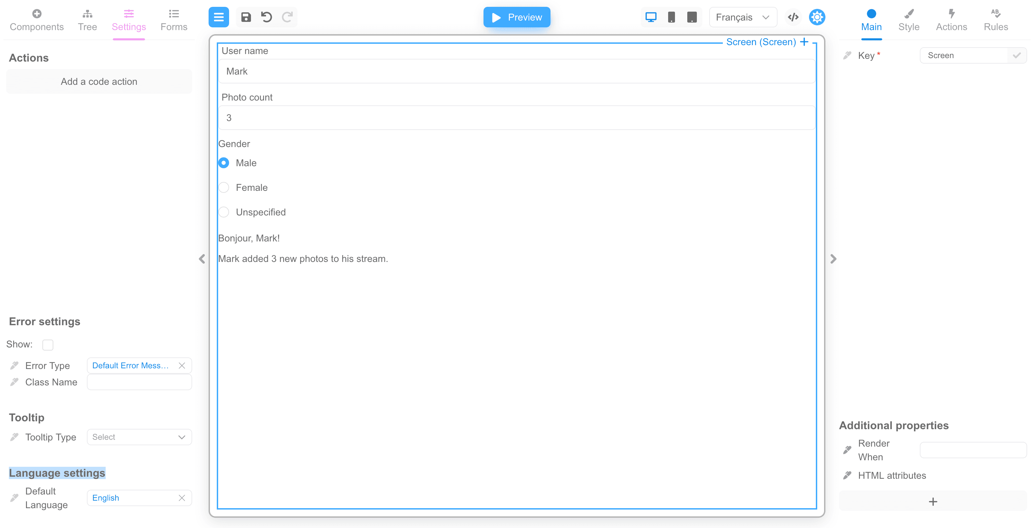
Task: Select the Female radio button
Action: [x=224, y=187]
